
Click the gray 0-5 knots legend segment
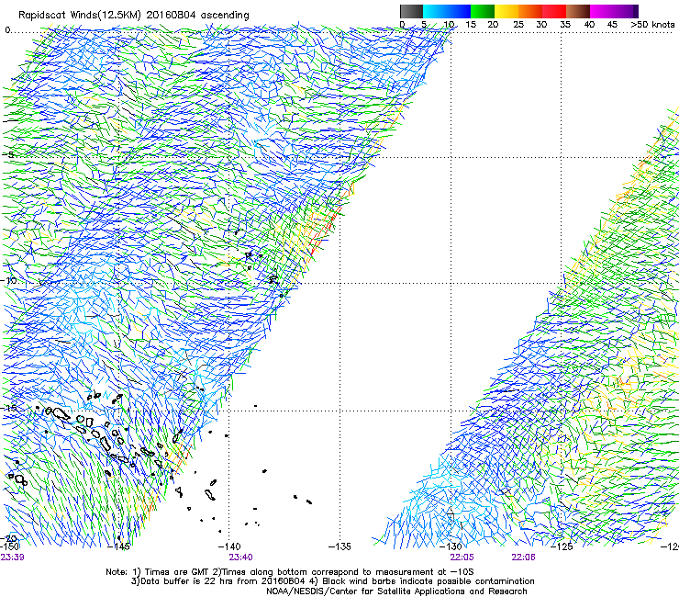[x=411, y=11]
